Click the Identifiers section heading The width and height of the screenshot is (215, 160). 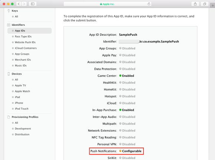tap(18, 25)
